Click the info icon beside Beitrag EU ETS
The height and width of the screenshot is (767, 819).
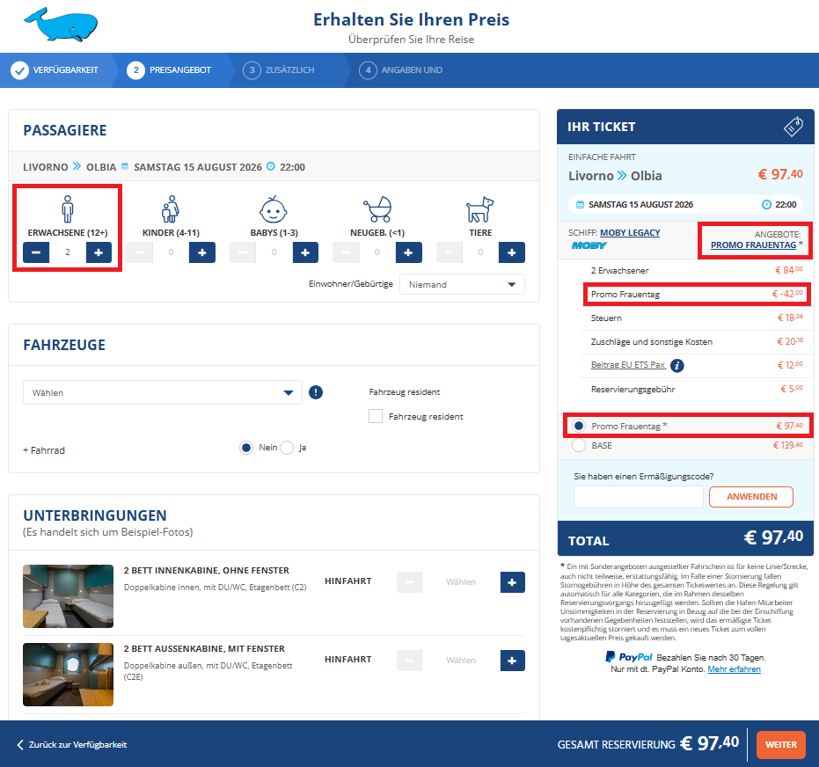677,365
